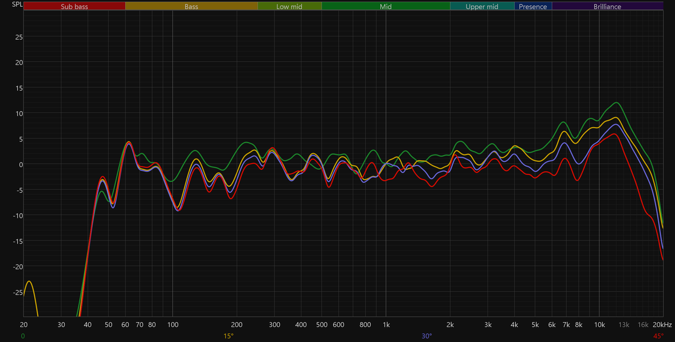The image size is (675, 342).
Task: Click the 25 dB SPL scale label
Action: point(19,36)
